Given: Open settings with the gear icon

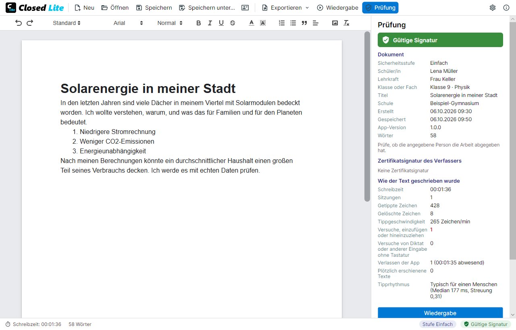Looking at the screenshot, I should coord(493,8).
